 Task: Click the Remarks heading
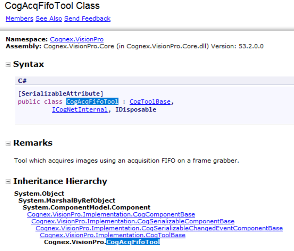[x=33, y=143]
